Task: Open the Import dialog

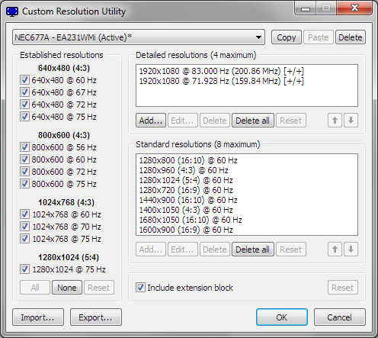Action: [x=38, y=317]
